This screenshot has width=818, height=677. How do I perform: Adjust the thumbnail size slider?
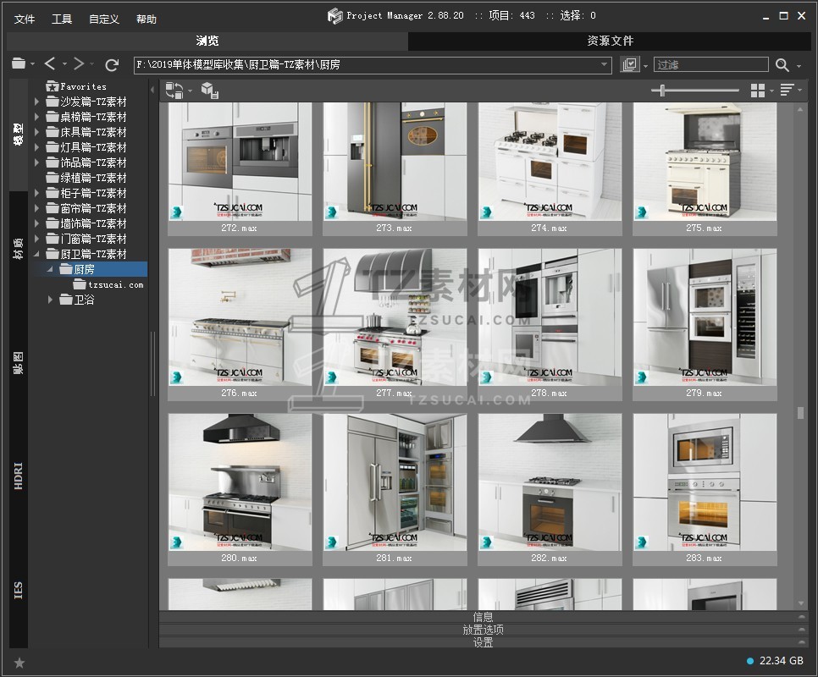pos(662,91)
